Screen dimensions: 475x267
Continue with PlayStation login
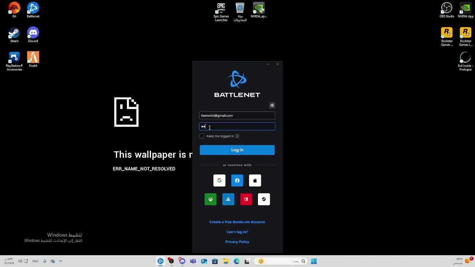coord(228,200)
